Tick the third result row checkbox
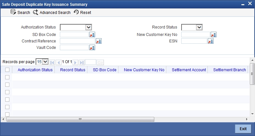Viewport: 255px width, 136px height. [x=7, y=92]
